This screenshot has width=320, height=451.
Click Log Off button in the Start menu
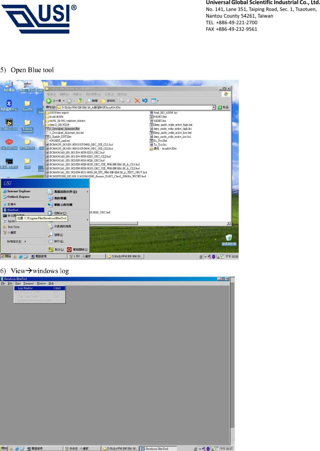click(56, 250)
